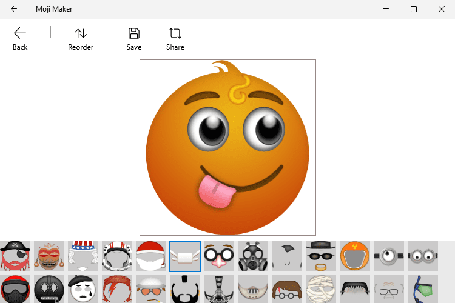Screen dimensions: 455x303
Task: Maximize the Moji Maker window
Action: pos(414,9)
